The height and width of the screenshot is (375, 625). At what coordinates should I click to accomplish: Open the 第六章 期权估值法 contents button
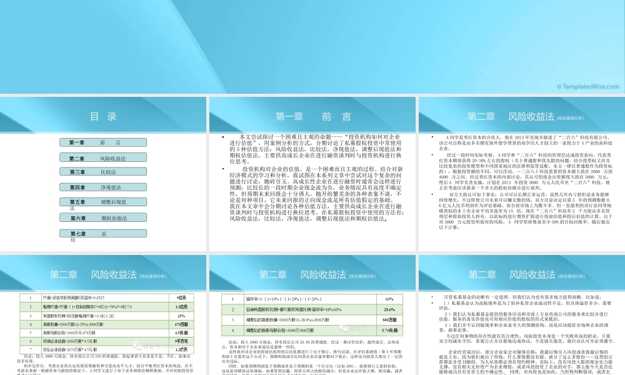(x=103, y=218)
